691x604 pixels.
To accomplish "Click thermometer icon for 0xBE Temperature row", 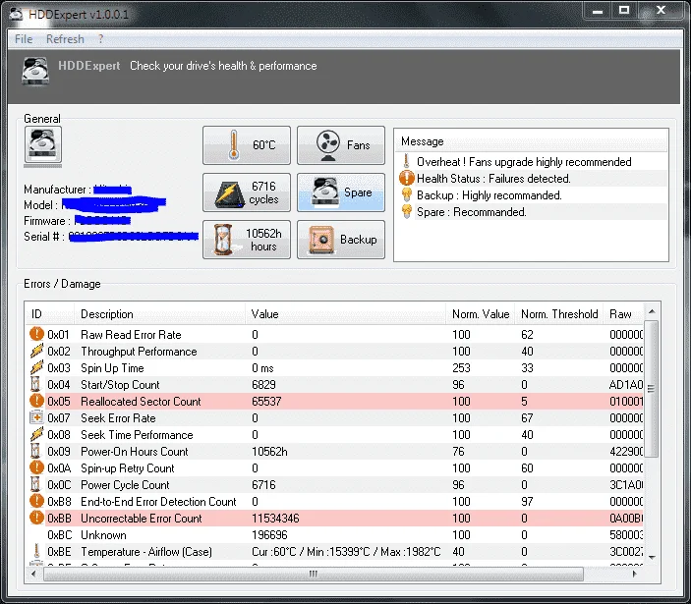I will pyautogui.click(x=36, y=551).
